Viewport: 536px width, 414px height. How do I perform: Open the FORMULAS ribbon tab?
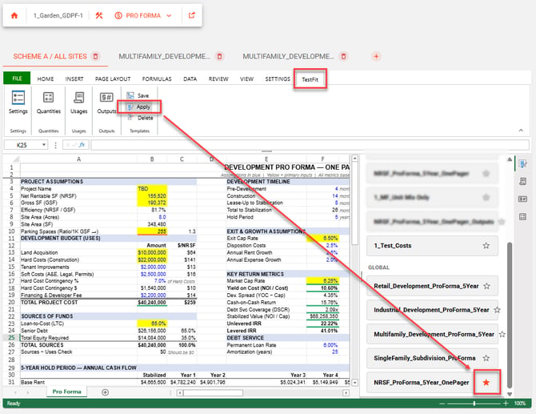coord(157,78)
